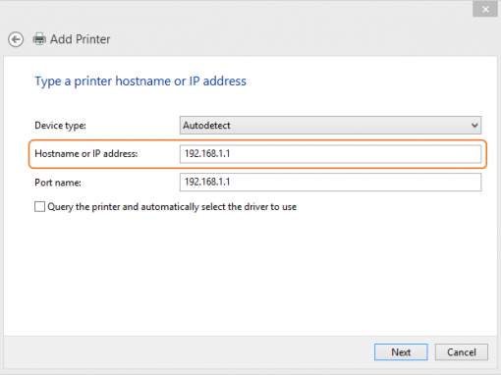Expand the Device type chevron arrow
501x375 pixels.
click(x=474, y=126)
